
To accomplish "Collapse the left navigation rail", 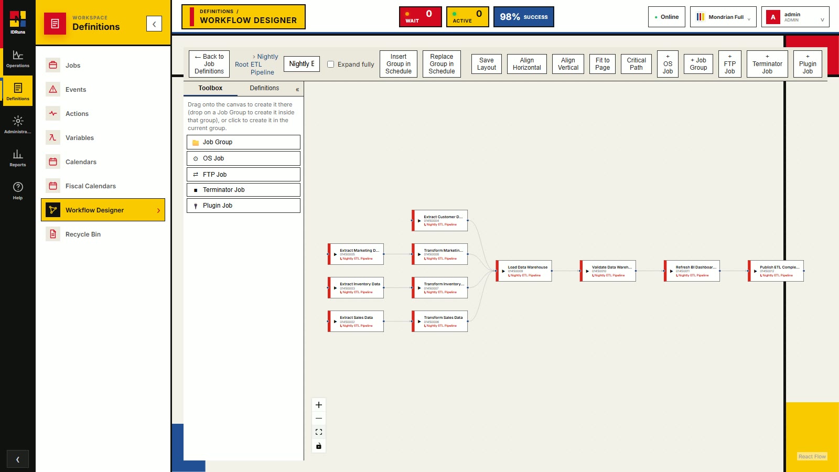I will tap(18, 459).
